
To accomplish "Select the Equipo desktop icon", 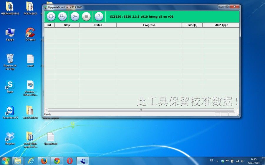I will pos(10,35).
